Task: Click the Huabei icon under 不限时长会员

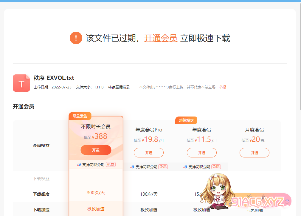Action: coord(79,164)
